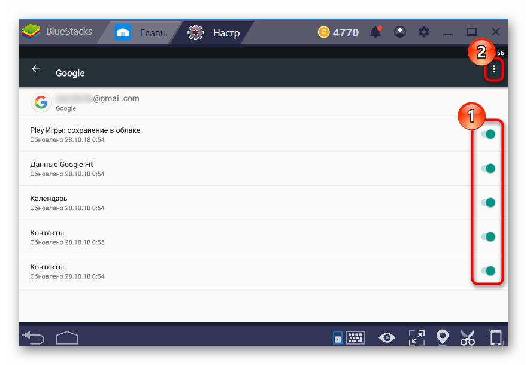Image resolution: width=527 pixels, height=365 pixels.
Task: Toggle Контакты sync updated at 0:55
Action: (488, 237)
